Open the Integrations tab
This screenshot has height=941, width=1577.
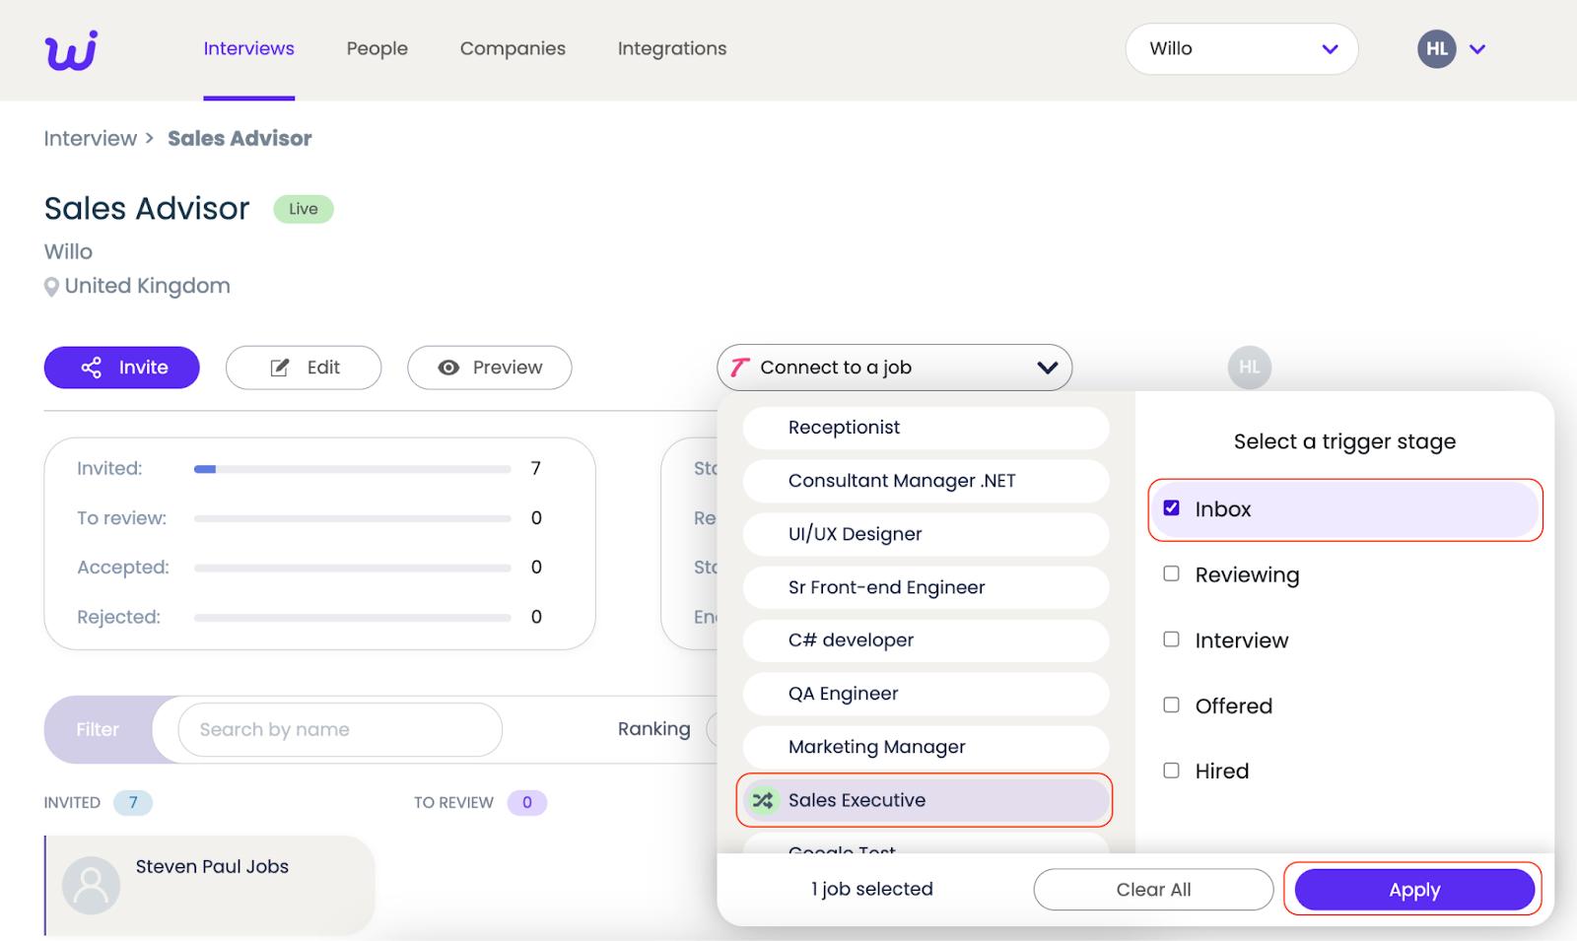(672, 48)
